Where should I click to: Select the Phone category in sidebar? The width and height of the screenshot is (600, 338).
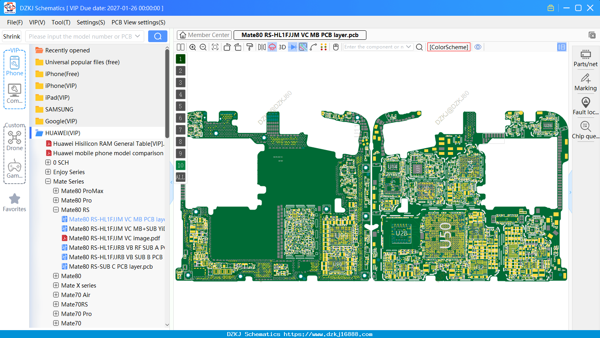click(15, 66)
